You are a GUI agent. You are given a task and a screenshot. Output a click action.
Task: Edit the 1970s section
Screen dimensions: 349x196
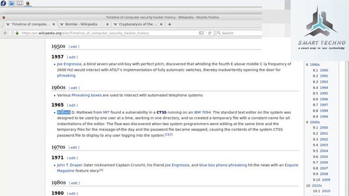[x=74, y=148]
